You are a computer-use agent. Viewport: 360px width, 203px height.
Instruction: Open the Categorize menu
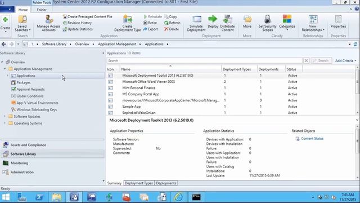(x=287, y=23)
